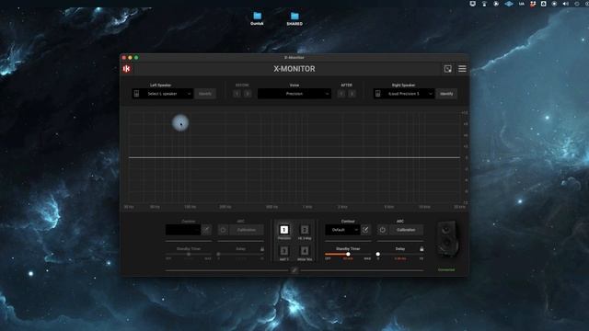Click the speaker image thumbnail

(x=446, y=239)
